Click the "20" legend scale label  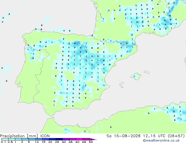(x=50, y=142)
